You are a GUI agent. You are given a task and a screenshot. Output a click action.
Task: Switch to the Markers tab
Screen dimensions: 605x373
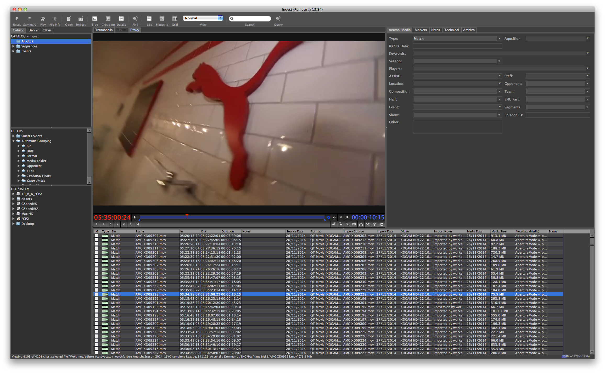tap(421, 30)
